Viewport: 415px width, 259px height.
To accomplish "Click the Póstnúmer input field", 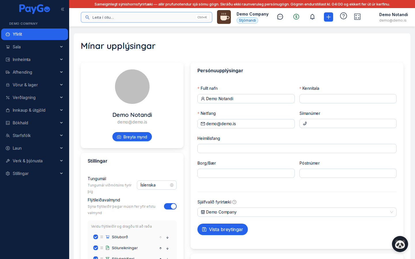I will (348, 173).
